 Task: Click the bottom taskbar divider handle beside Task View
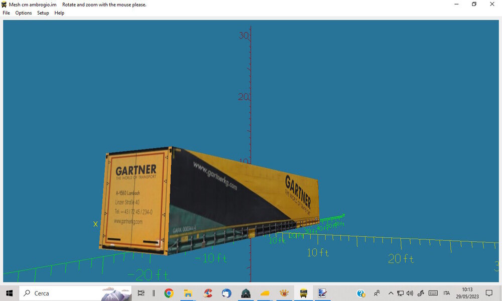point(154,293)
